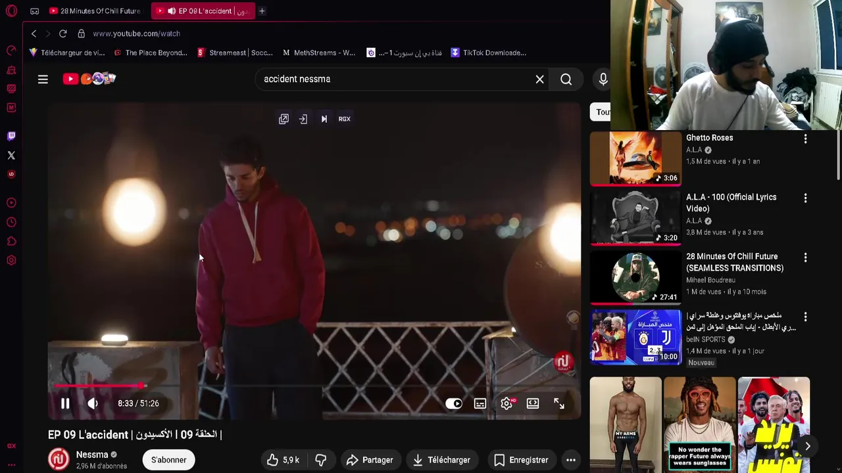Open more actions ellipsis under video

pos(571,460)
